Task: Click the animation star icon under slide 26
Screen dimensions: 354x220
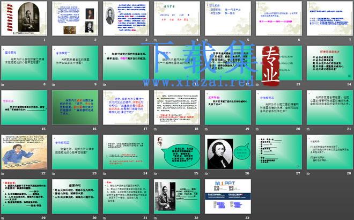Action: point(206,173)
